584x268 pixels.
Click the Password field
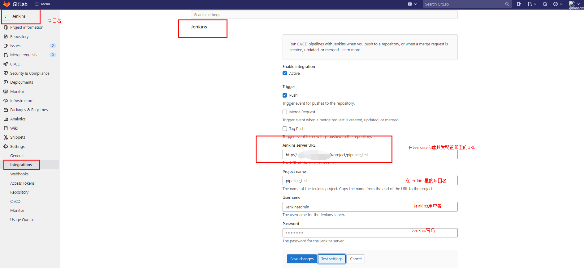[x=370, y=233]
